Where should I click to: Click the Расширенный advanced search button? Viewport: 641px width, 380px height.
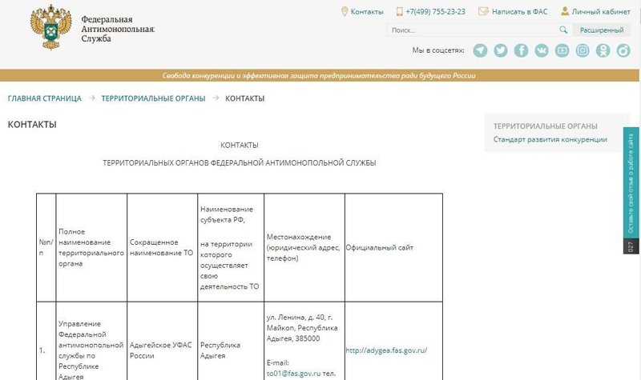coord(602,30)
